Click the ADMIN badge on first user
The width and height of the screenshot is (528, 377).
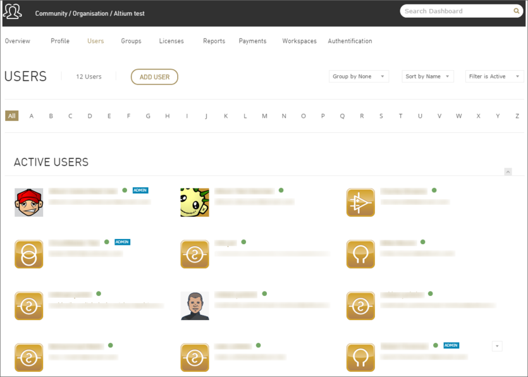click(x=140, y=190)
